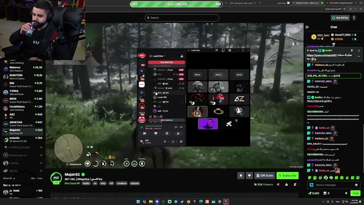The width and height of the screenshot is (364, 205).
Task: Open ROSHTEIN channel in sidebar
Action: pos(23,77)
